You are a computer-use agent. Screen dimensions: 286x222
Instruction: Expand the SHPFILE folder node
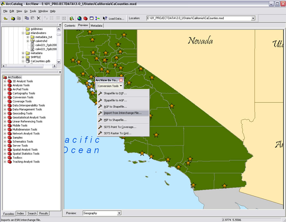[x=23, y=57]
